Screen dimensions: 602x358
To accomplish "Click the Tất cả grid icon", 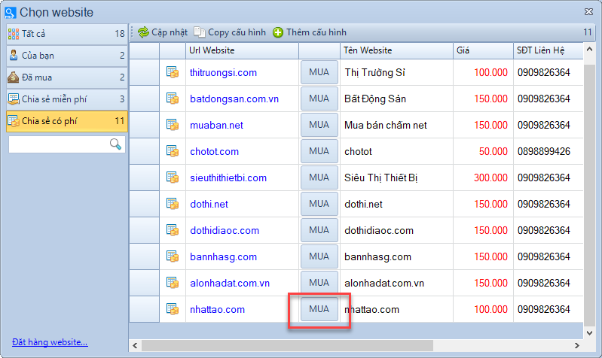I will 14,34.
